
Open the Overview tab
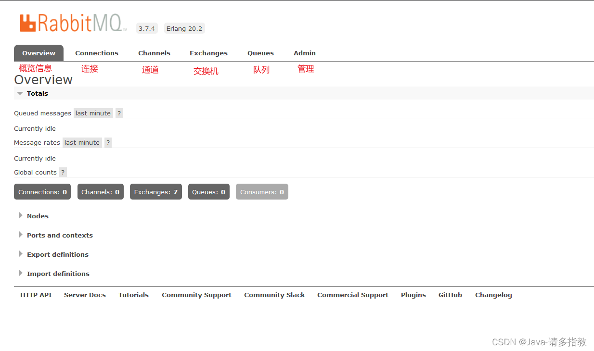tap(39, 53)
